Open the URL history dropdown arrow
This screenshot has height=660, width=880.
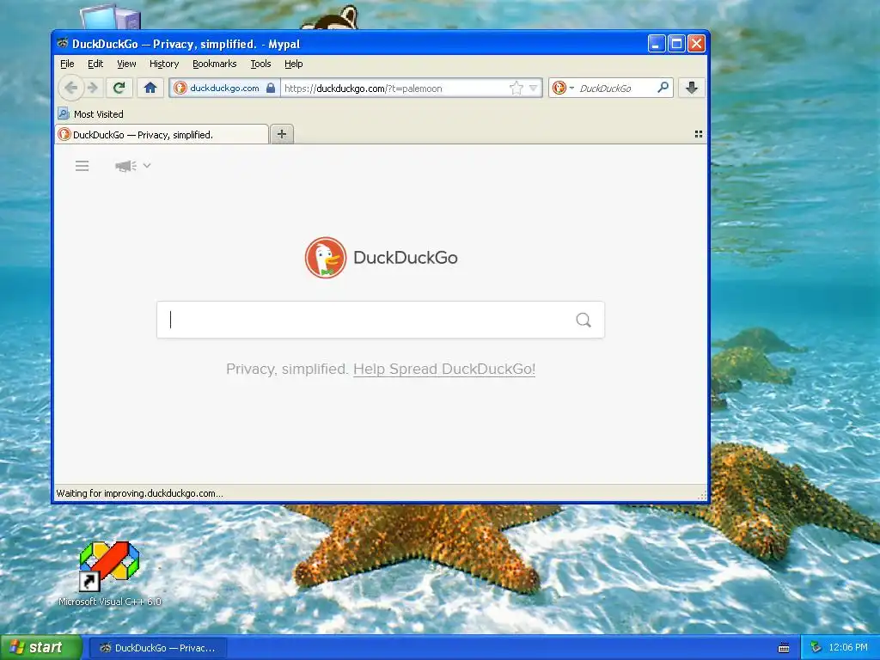click(533, 89)
